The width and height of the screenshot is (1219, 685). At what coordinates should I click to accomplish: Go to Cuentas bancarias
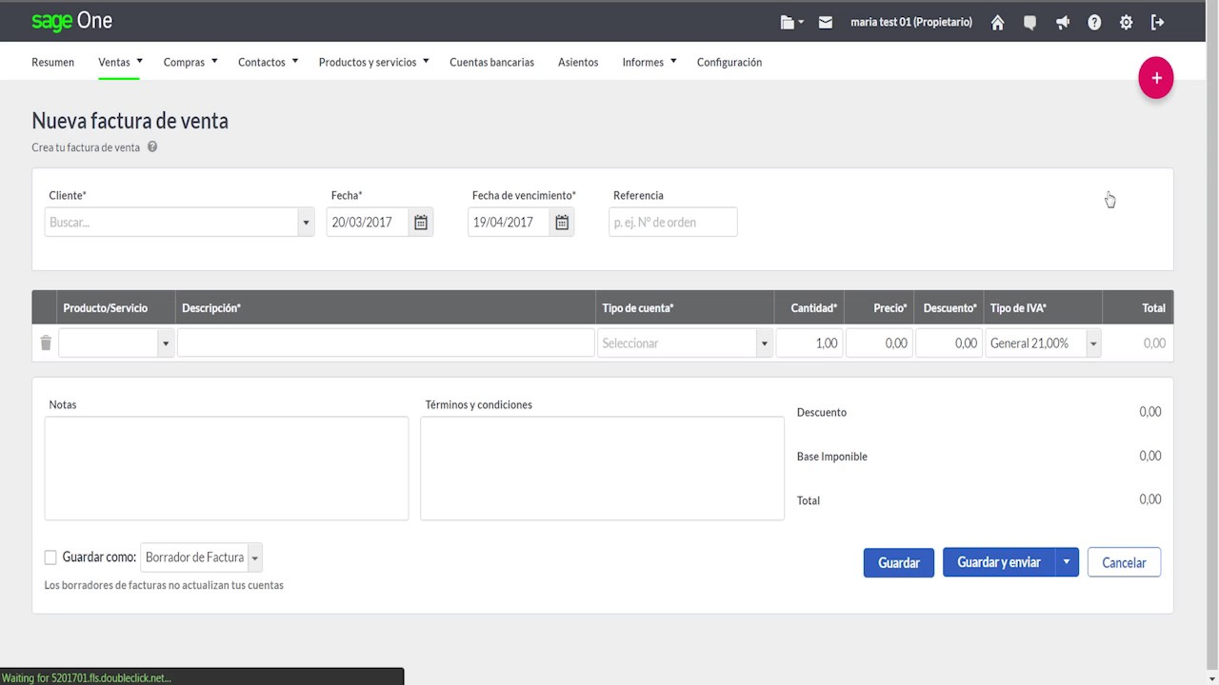pos(491,62)
